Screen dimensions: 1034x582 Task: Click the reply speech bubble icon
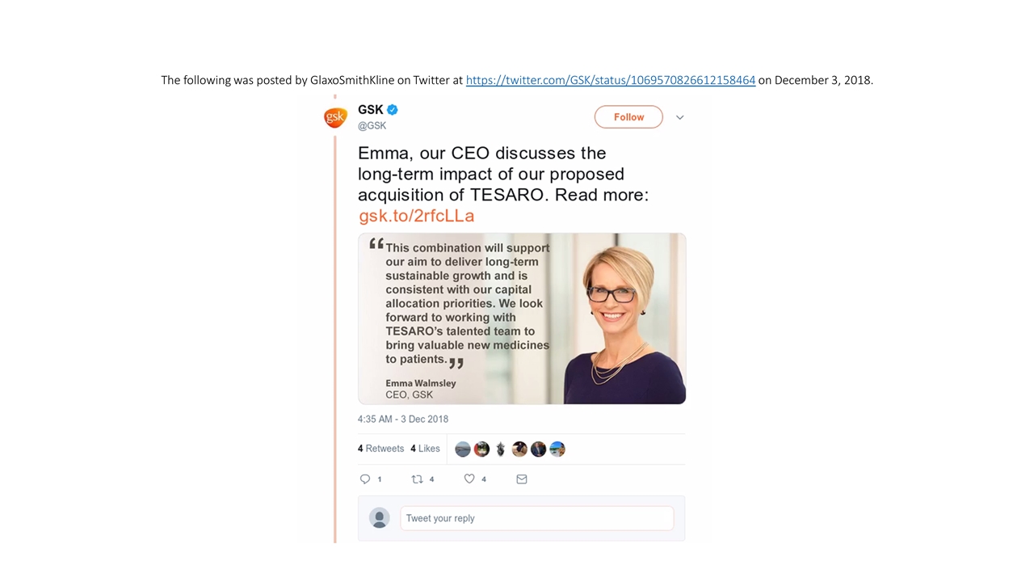[x=365, y=479]
